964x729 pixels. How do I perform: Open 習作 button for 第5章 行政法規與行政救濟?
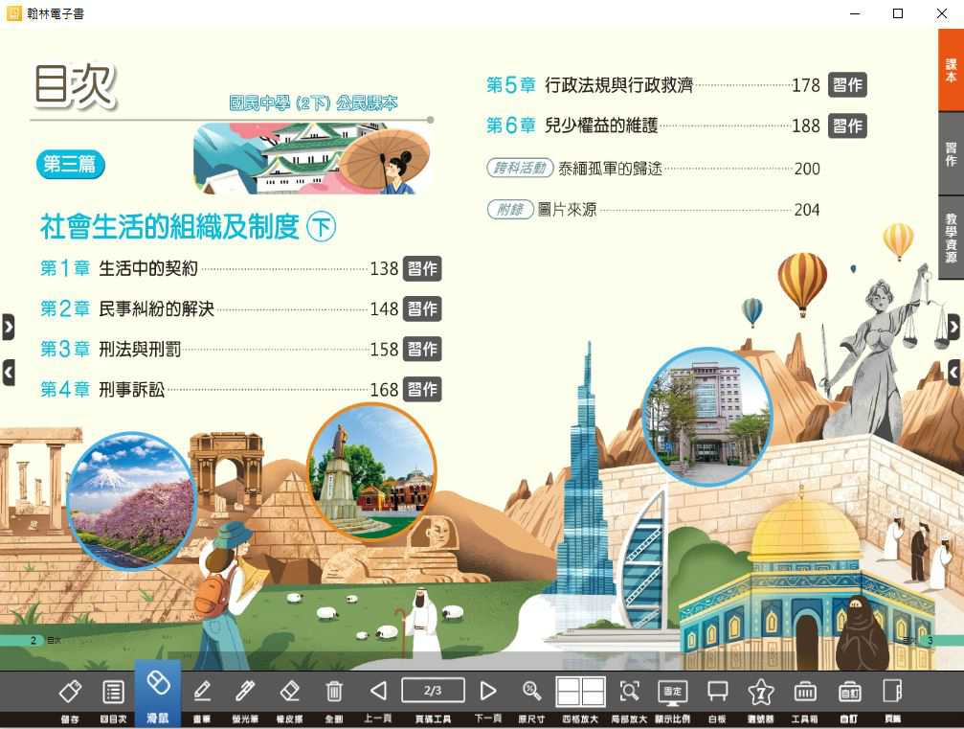(848, 85)
